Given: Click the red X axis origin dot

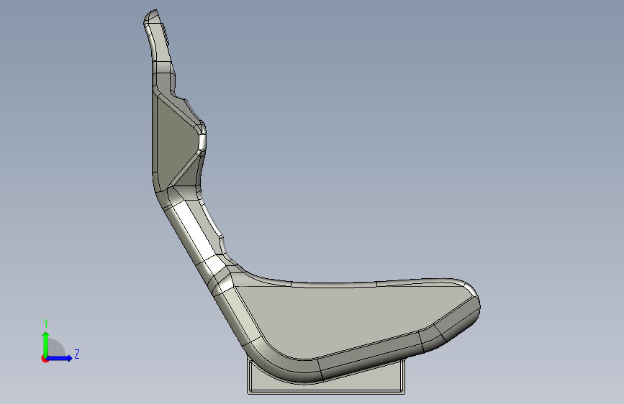Looking at the screenshot, I should pyautogui.click(x=45, y=359).
